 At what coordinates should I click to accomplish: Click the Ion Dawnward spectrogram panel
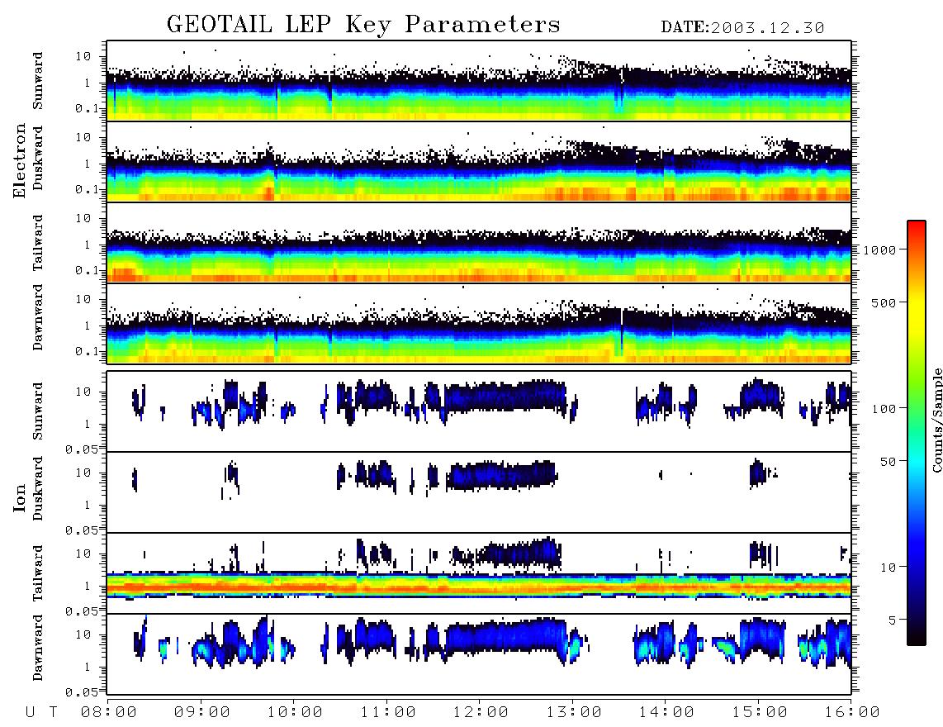(479, 654)
